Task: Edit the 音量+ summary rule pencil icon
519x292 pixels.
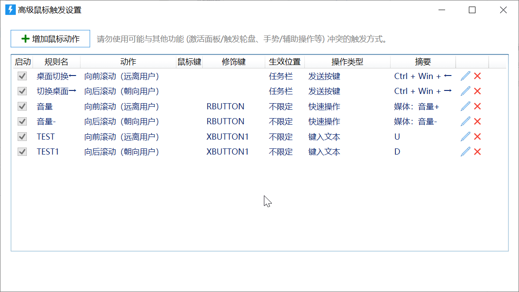Action: point(465,106)
